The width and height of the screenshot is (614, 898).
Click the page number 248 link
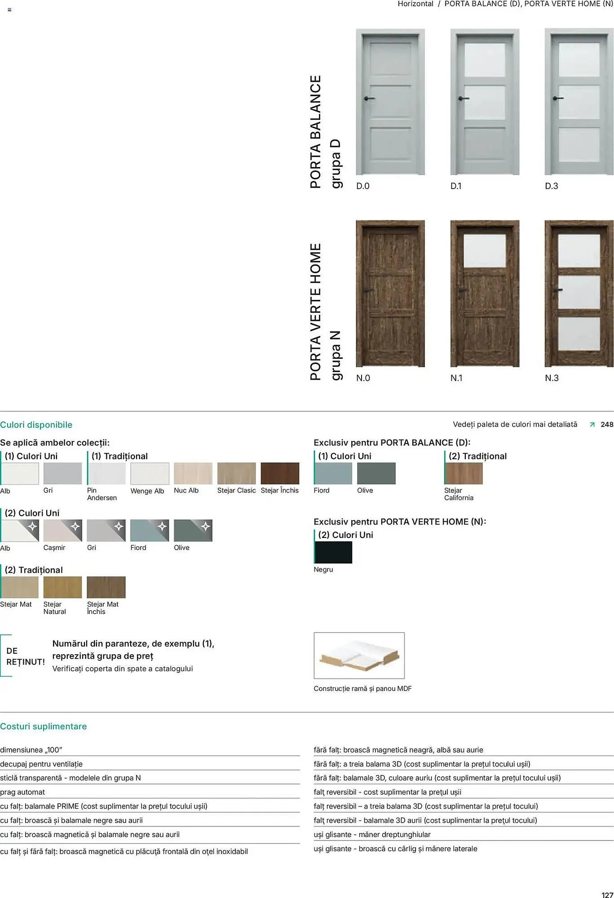click(607, 424)
